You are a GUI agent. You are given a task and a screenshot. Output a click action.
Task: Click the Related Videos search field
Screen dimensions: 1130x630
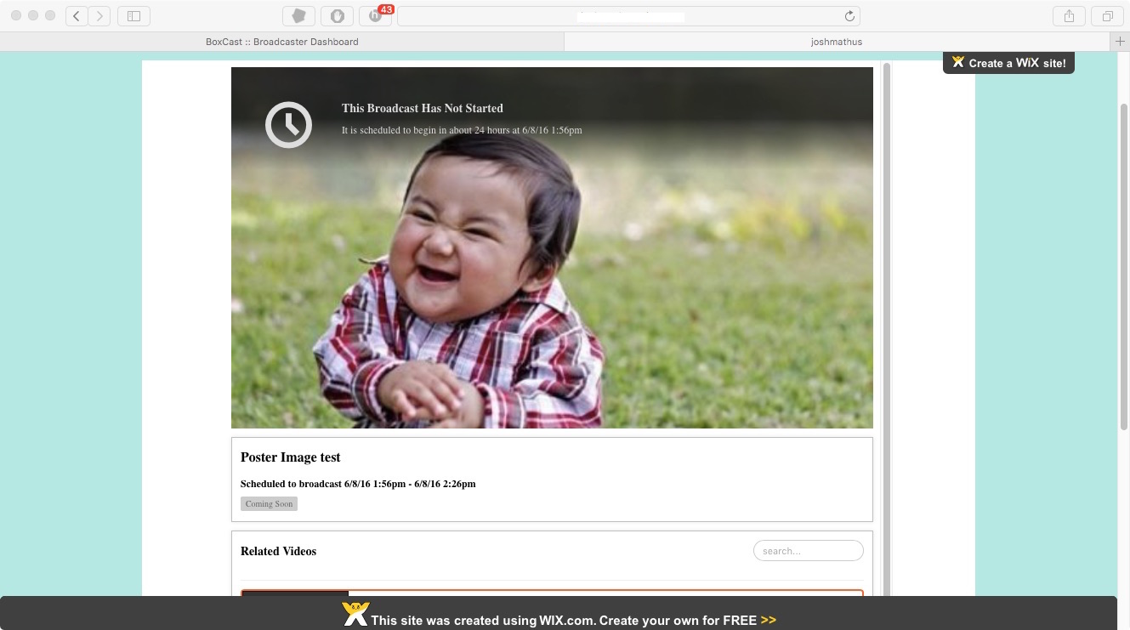click(x=808, y=551)
